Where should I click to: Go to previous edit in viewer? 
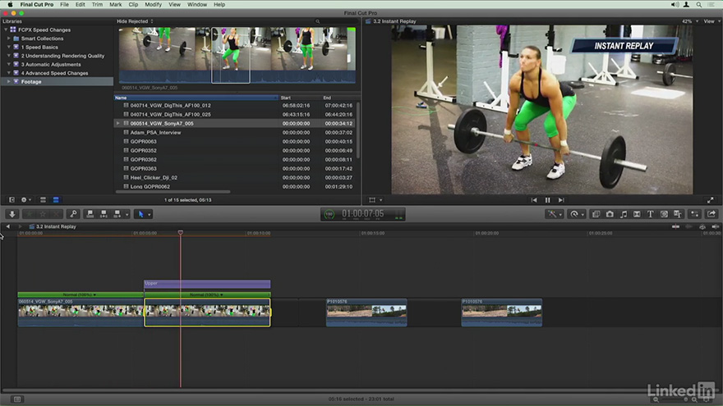point(534,200)
